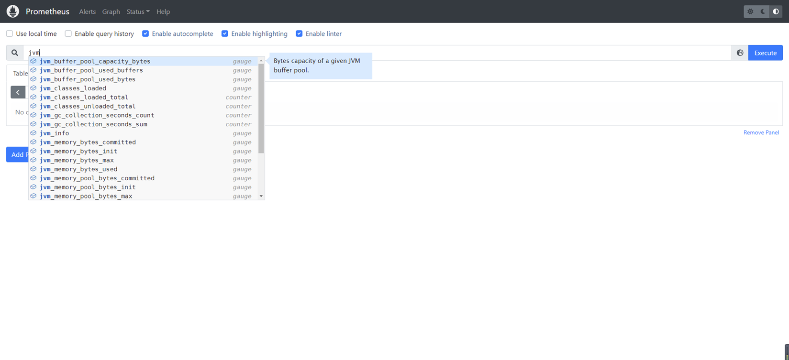Click icon beside jvm_memory_pool_bytes_init

33,187
